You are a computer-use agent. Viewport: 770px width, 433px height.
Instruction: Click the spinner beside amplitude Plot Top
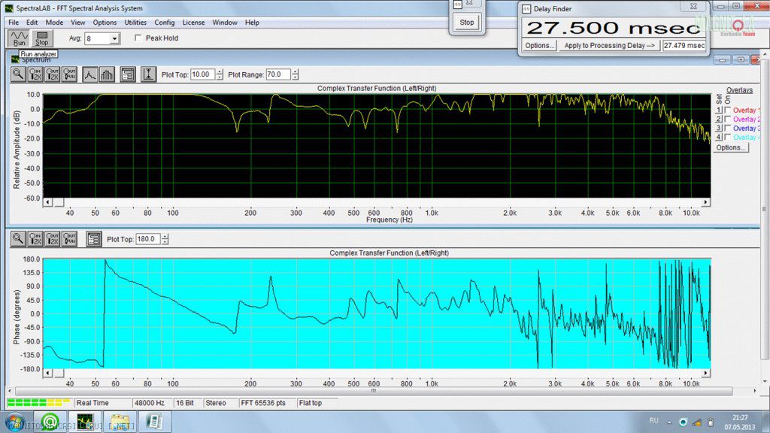coord(220,74)
